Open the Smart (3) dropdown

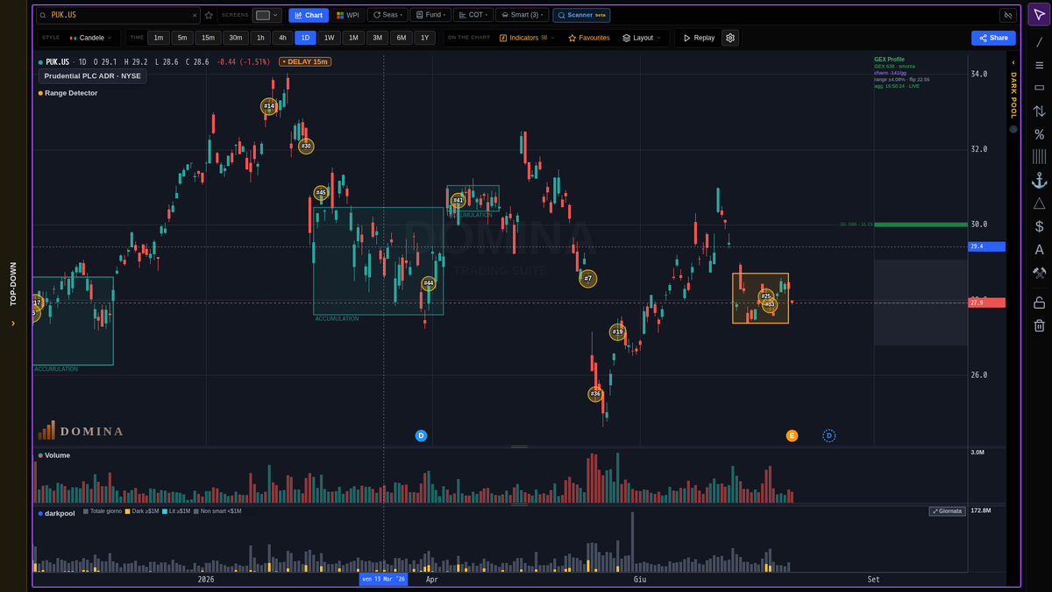pyautogui.click(x=522, y=15)
